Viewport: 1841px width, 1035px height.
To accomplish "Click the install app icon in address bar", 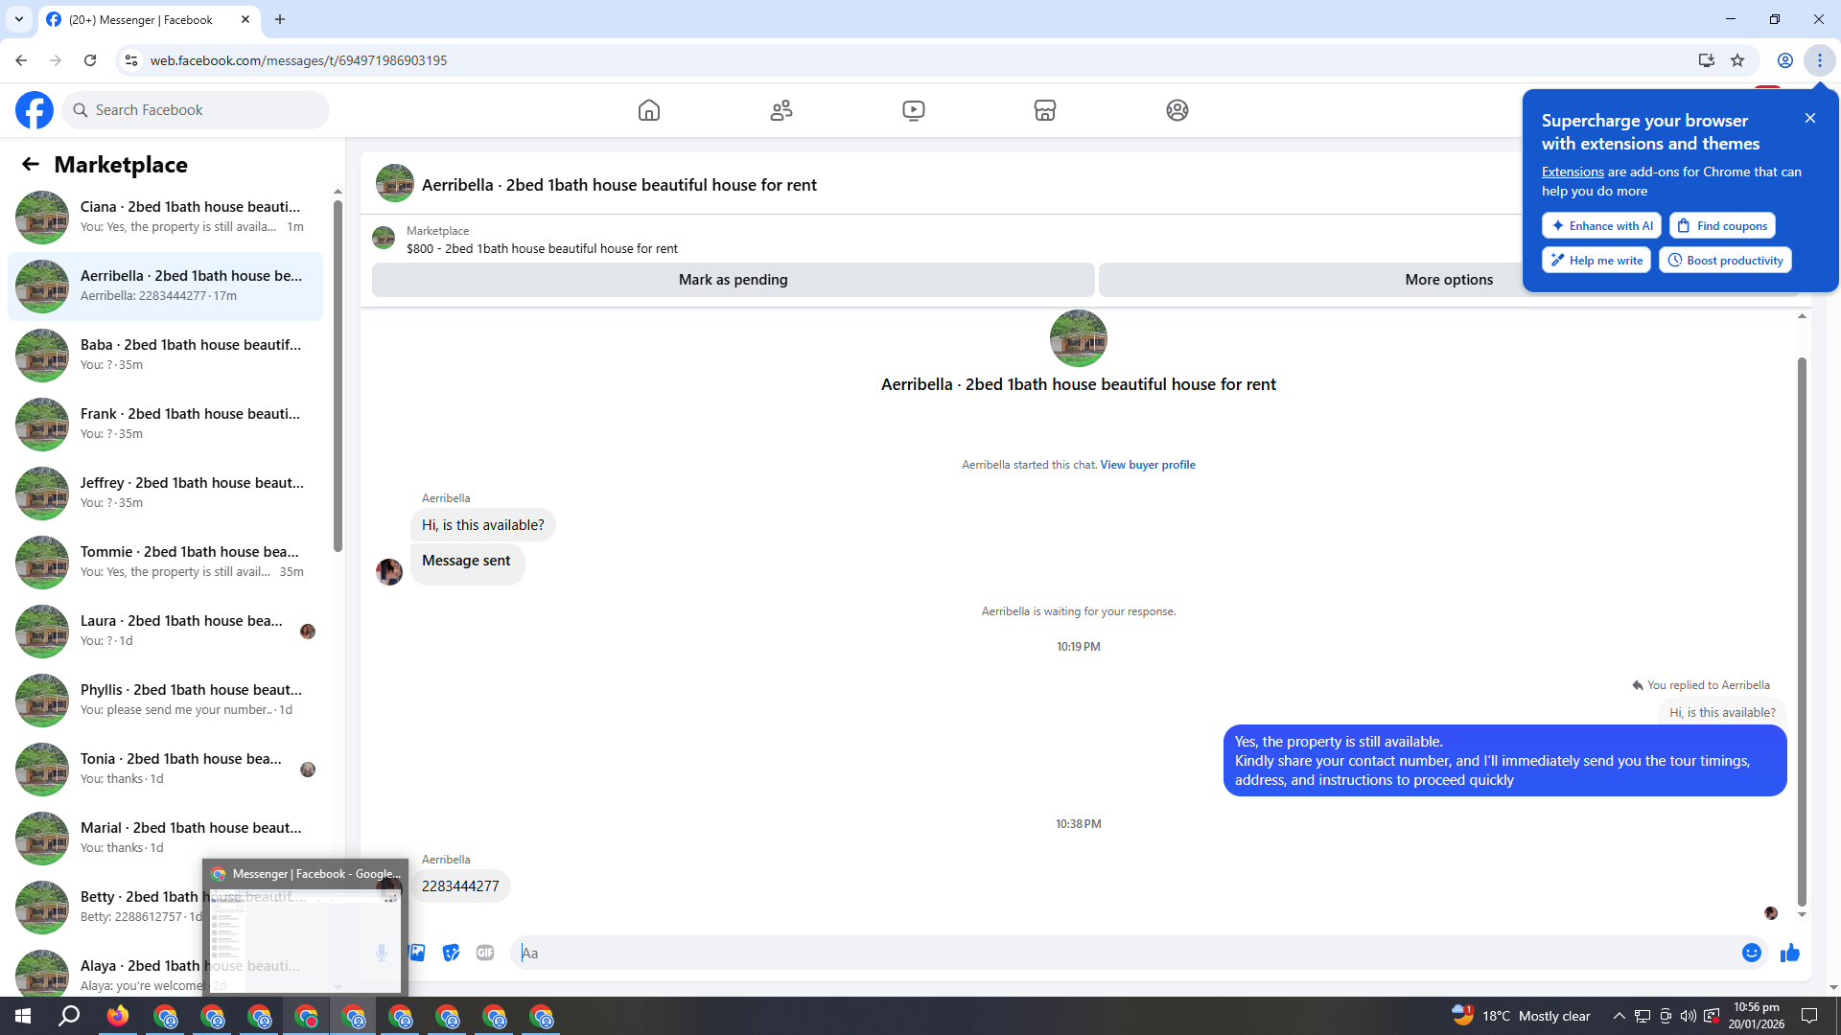I will coord(1706,60).
